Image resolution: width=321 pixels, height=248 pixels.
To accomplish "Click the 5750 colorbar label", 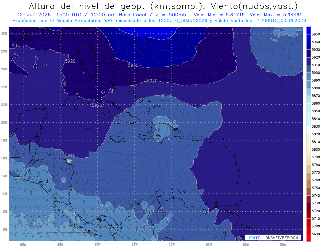I will [316, 188].
